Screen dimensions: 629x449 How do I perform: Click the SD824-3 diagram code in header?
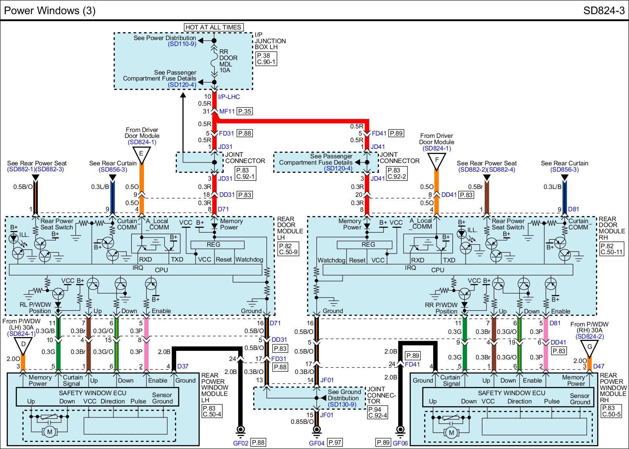coord(603,10)
